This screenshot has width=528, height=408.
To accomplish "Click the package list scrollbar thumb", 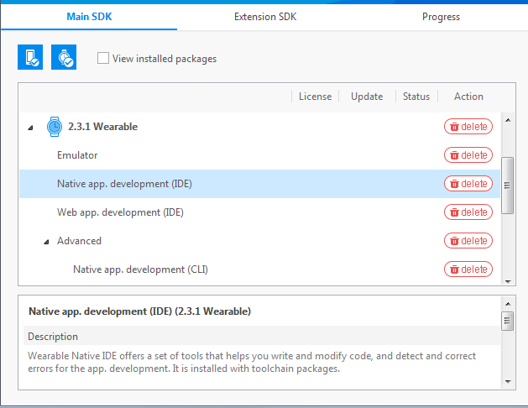I will 506,186.
